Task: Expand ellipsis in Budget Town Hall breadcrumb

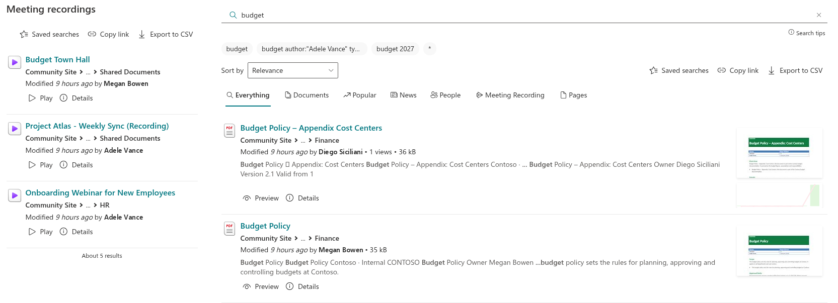Action: pyautogui.click(x=88, y=72)
